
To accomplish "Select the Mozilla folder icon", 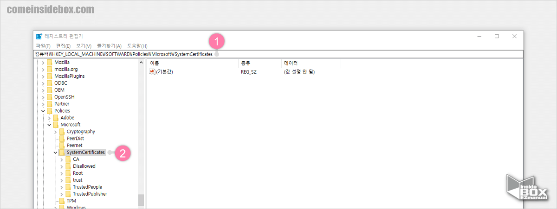I will 50,62.
